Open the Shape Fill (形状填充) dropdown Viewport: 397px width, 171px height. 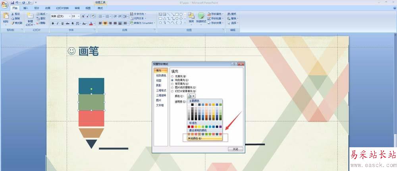[216, 14]
